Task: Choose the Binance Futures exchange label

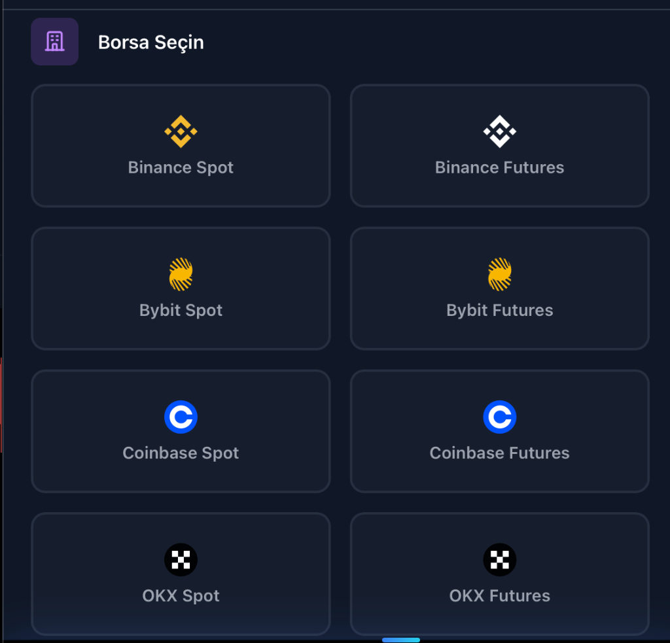Action: click(499, 167)
